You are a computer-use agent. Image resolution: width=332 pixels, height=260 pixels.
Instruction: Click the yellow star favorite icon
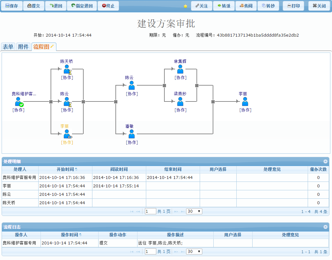[185, 6]
